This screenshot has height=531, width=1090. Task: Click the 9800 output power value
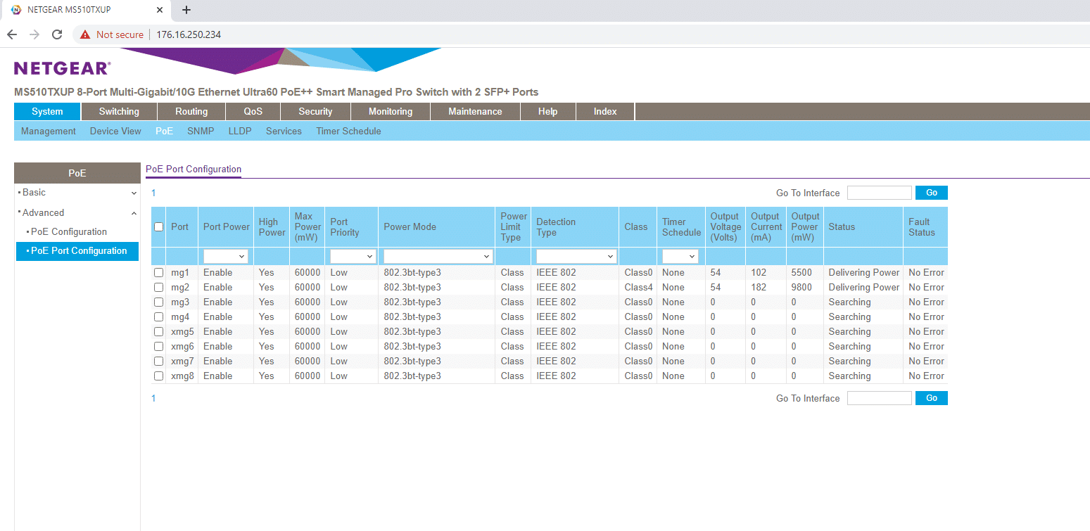point(801,287)
